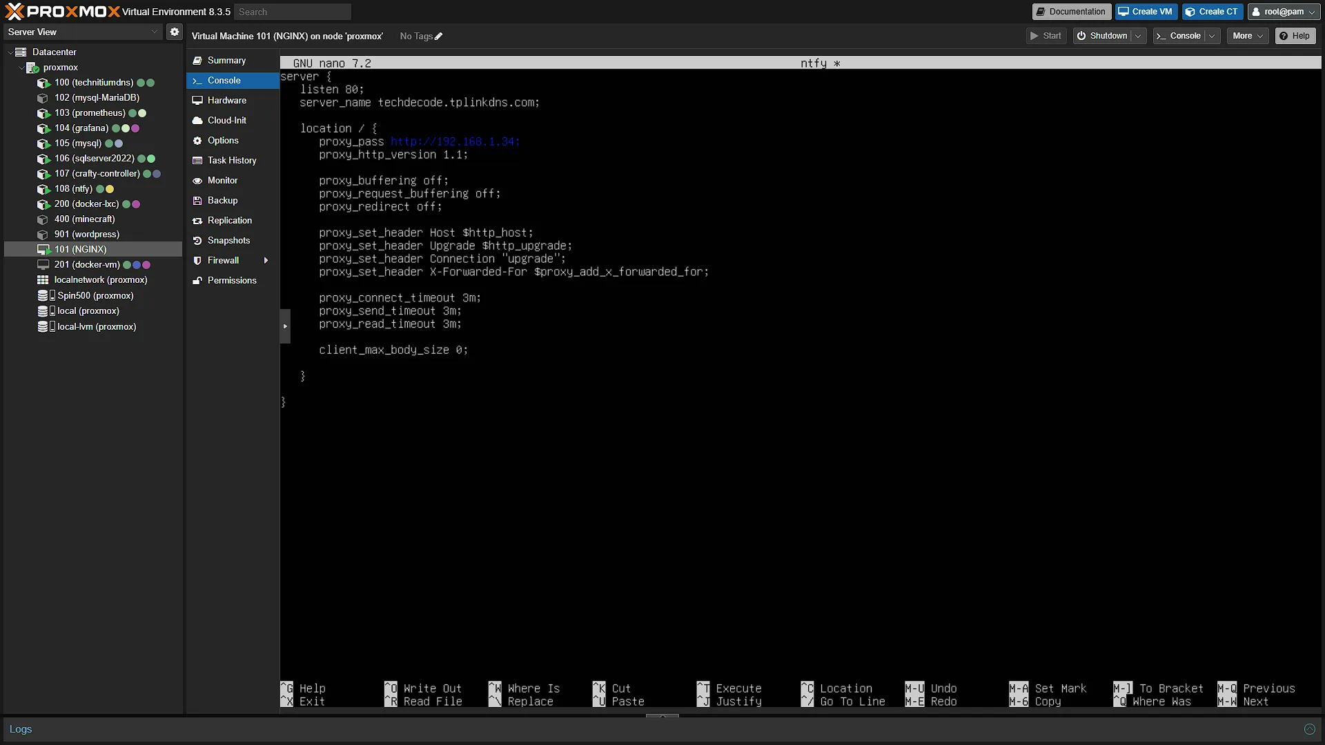Click the Backup floppy icon

(x=197, y=201)
